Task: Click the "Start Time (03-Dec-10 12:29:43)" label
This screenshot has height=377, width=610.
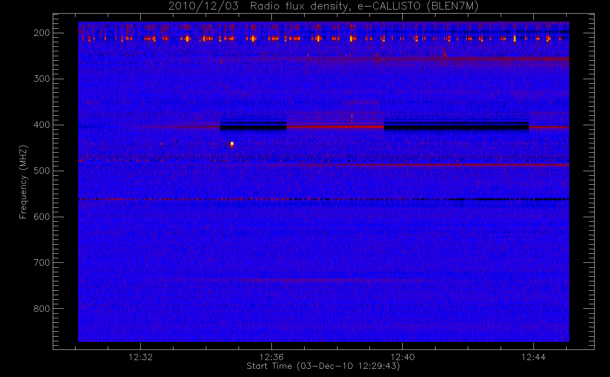Action: coord(323,366)
